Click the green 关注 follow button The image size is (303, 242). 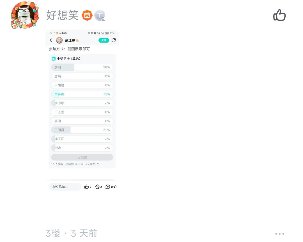tap(104, 40)
